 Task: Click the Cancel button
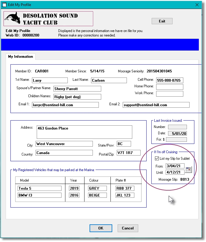tap(128, 228)
